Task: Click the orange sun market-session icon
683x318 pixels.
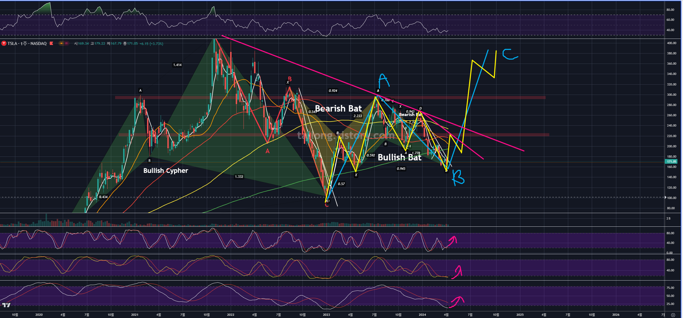Action: point(61,43)
